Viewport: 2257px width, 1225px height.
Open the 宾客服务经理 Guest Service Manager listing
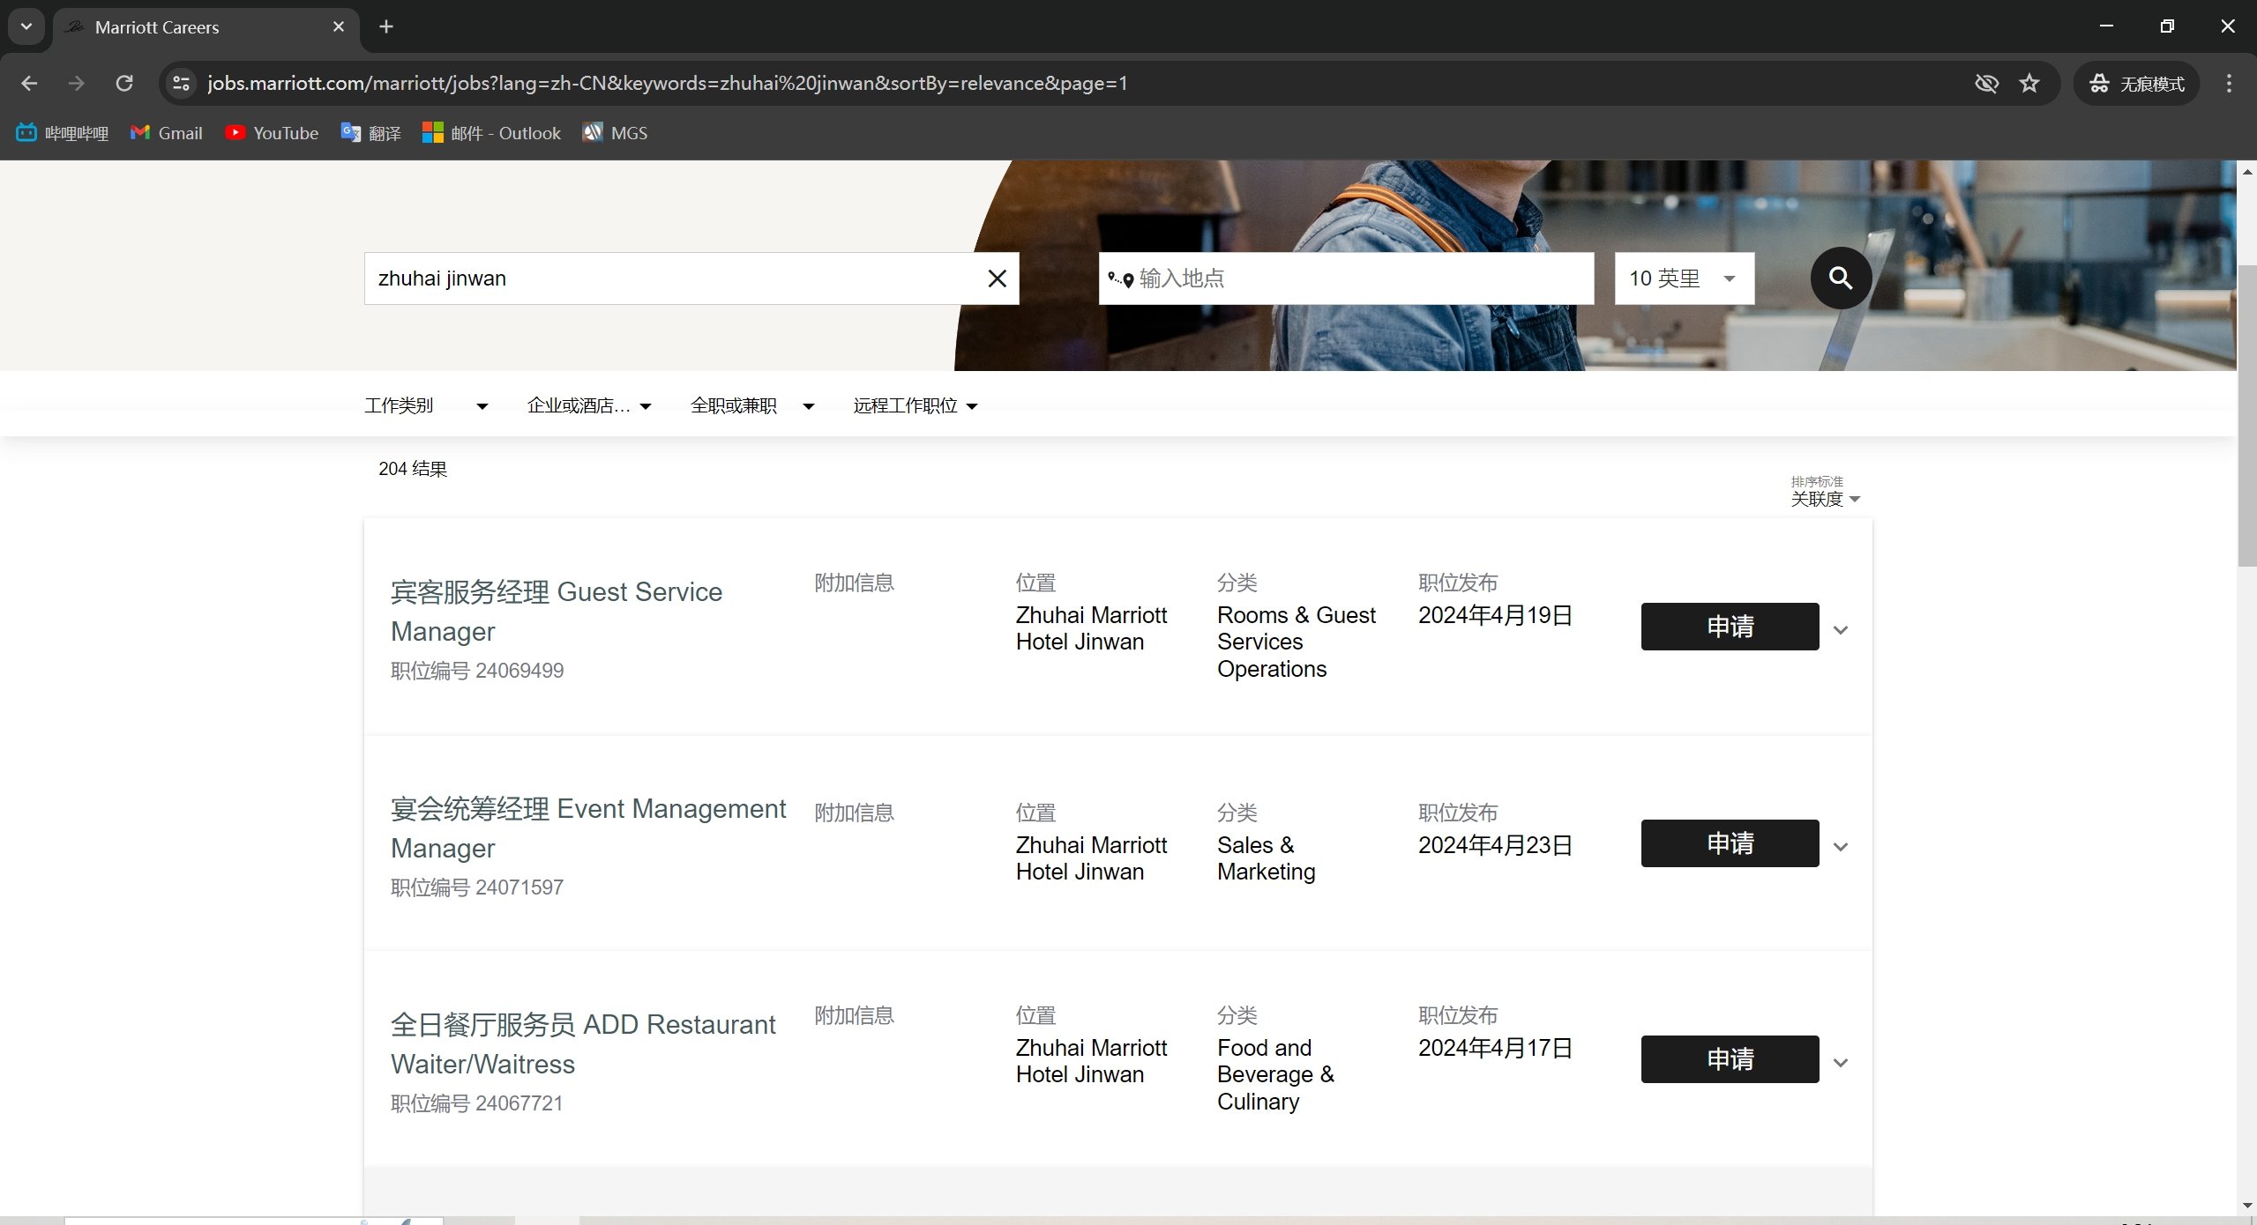point(557,611)
